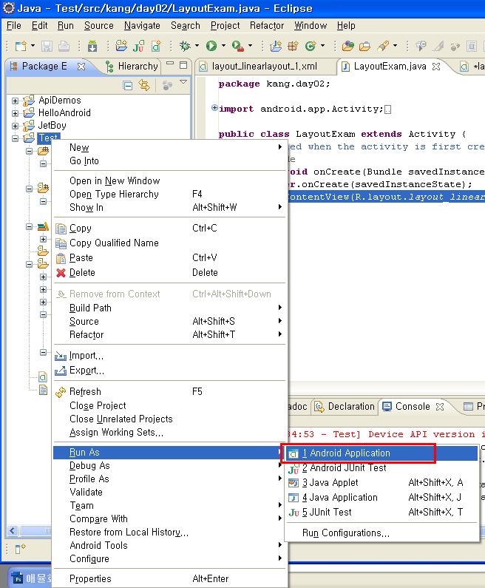
Task: Open Run Configurations... dialog
Action: click(381, 533)
